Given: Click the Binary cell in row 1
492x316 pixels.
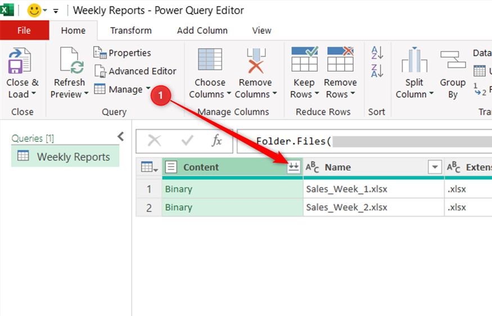Looking at the screenshot, I should (x=232, y=189).
